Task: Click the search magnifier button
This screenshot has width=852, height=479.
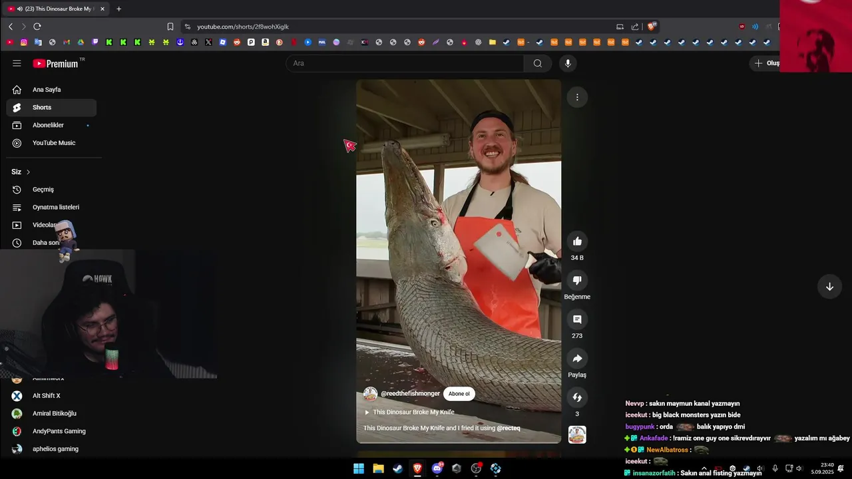Action: (x=537, y=63)
